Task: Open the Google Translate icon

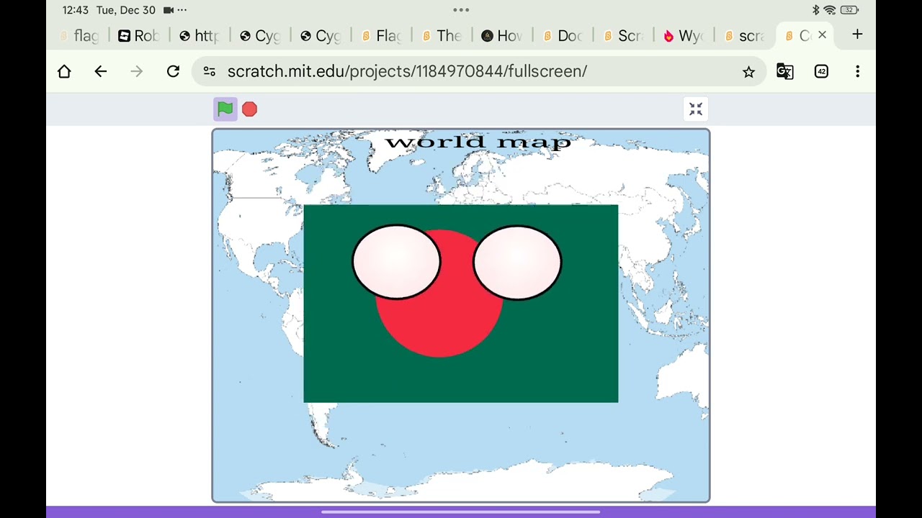Action: click(x=785, y=71)
